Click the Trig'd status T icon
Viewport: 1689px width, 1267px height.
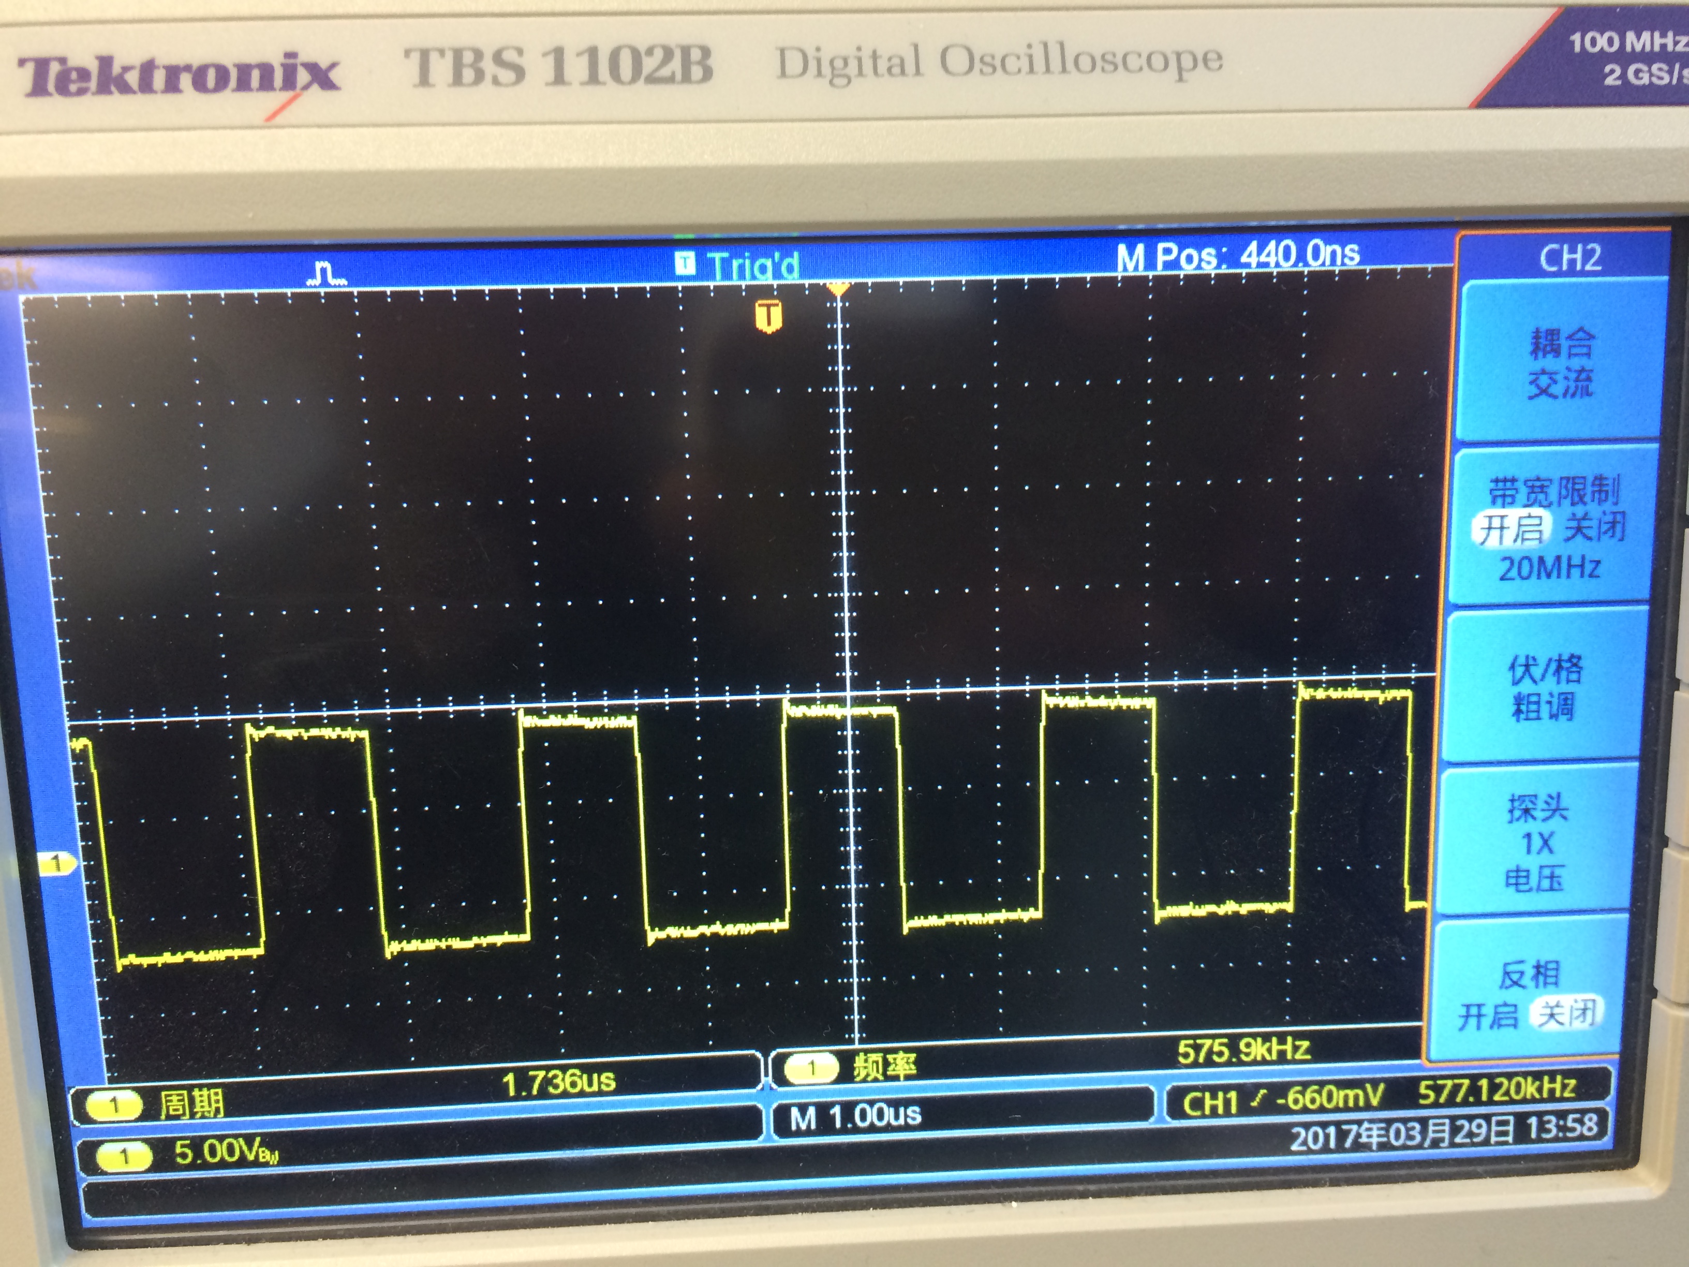(x=685, y=263)
